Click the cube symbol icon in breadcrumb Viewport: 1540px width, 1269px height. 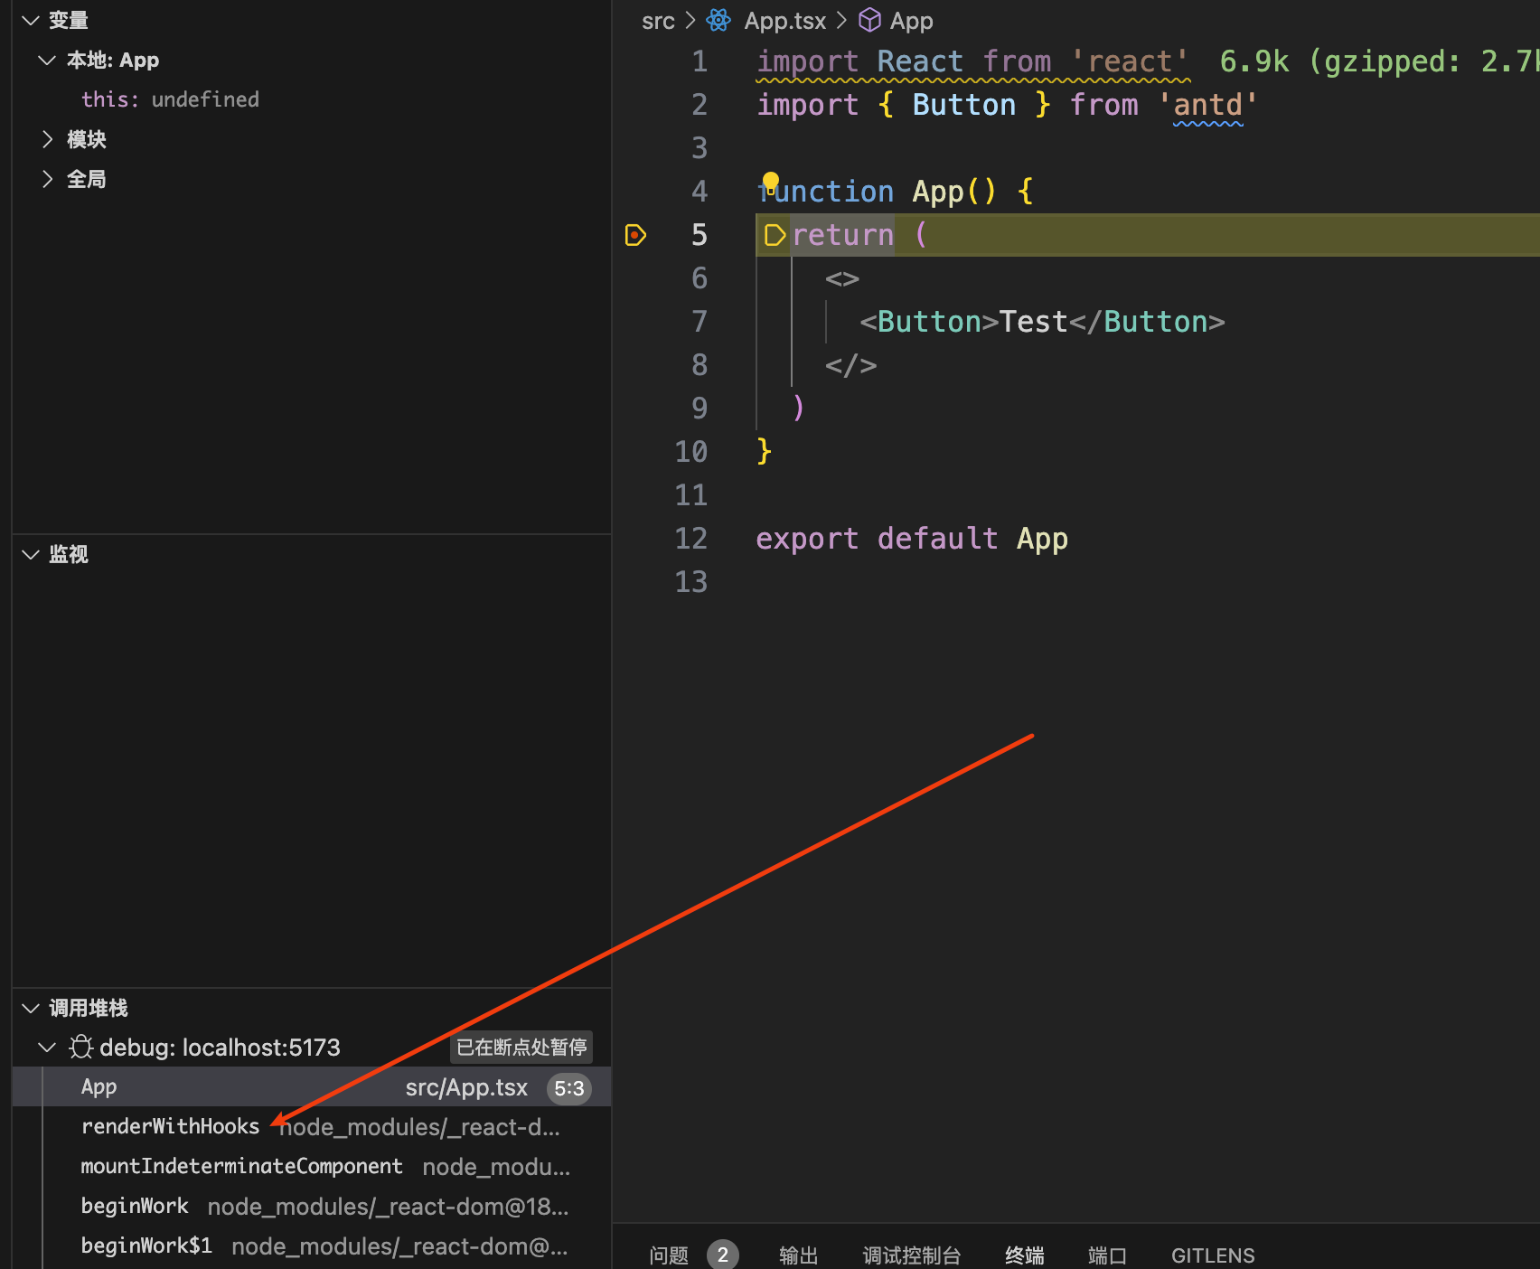pos(869,20)
